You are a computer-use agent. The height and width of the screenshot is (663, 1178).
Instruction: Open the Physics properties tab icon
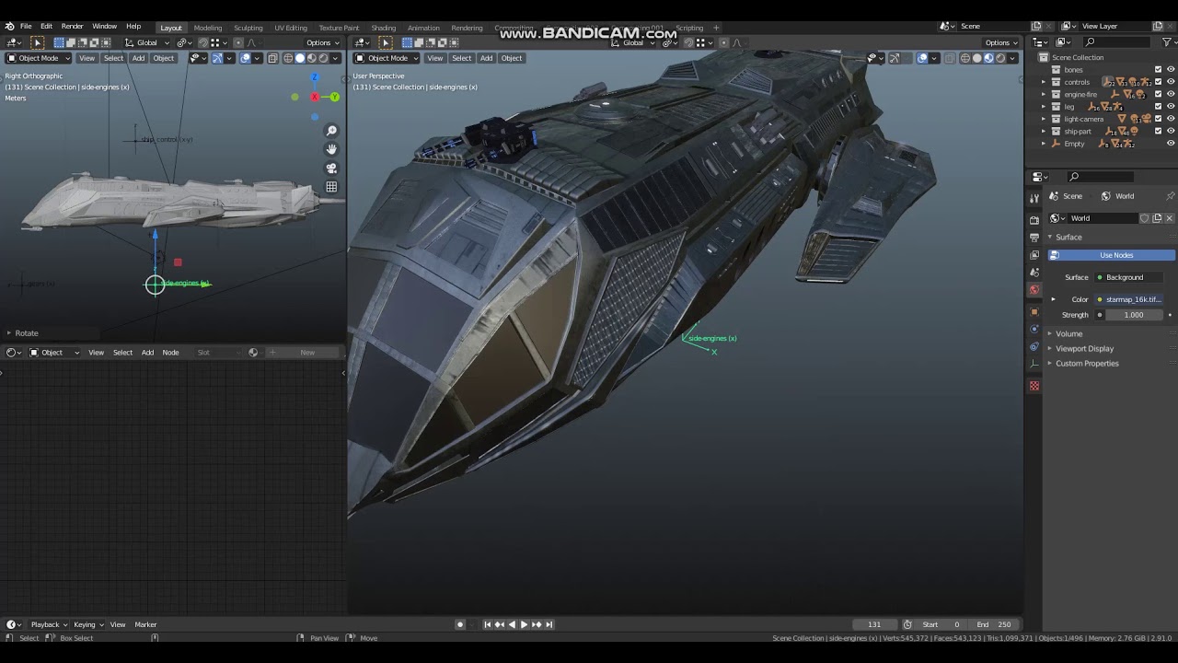(1034, 330)
